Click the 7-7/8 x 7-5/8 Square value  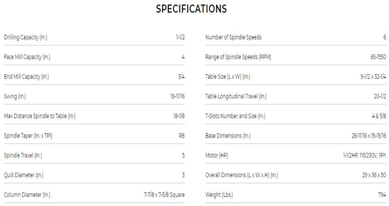(164, 195)
